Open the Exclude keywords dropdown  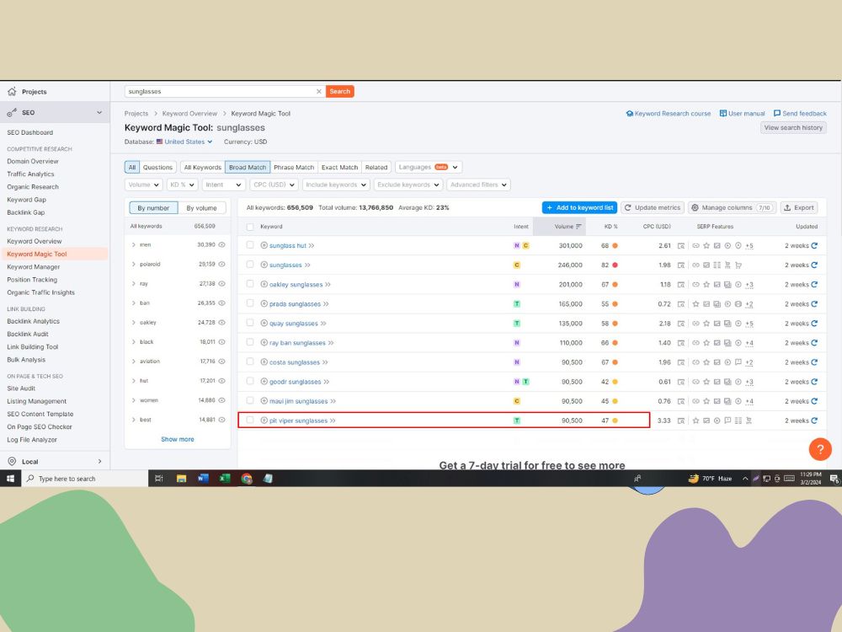tap(408, 185)
